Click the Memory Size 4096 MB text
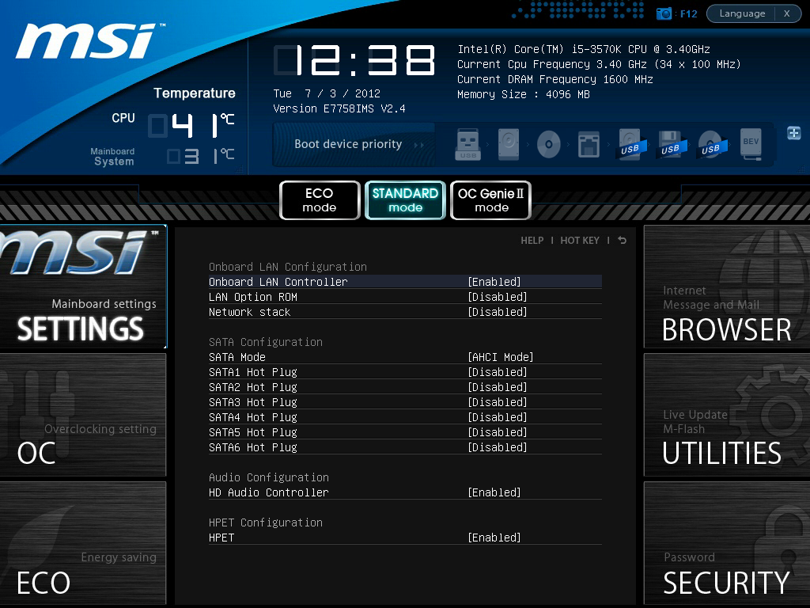 pyautogui.click(x=524, y=94)
